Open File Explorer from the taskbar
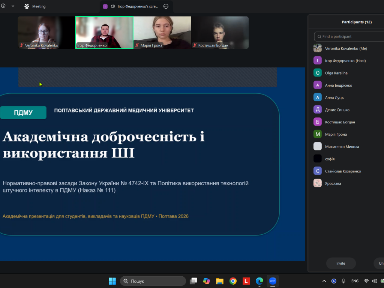This screenshot has width=384, height=288. [x=220, y=281]
